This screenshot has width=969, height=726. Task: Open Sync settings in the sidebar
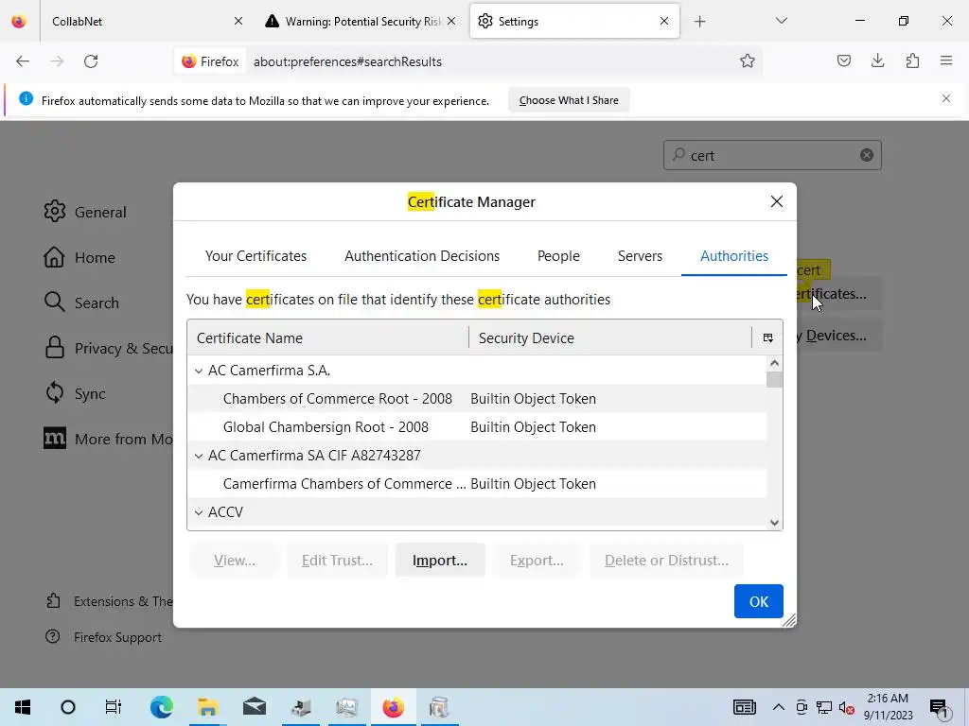click(74, 394)
